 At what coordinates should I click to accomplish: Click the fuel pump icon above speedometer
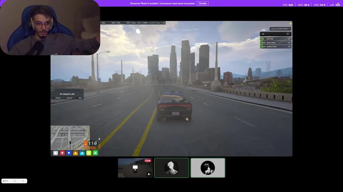click(99, 139)
